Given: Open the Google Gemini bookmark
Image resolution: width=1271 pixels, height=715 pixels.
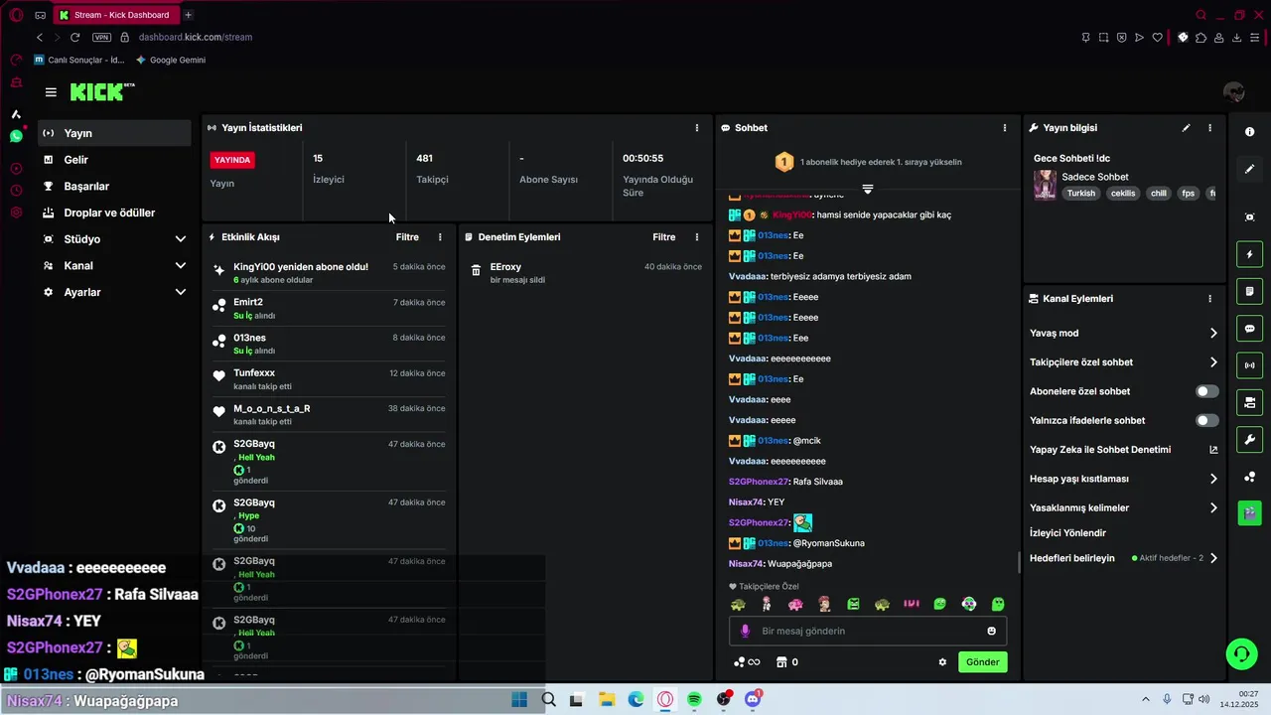Looking at the screenshot, I should point(171,60).
